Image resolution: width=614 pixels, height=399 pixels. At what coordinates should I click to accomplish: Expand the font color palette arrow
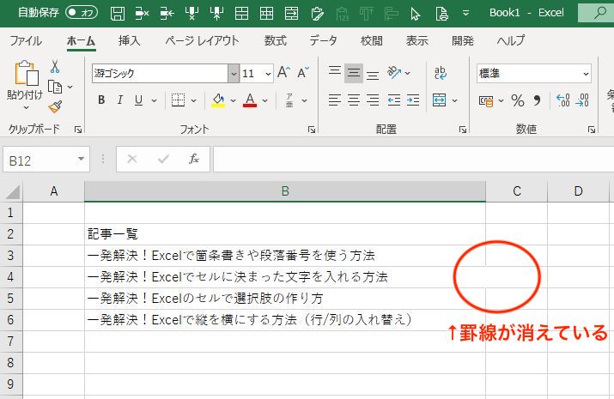[x=265, y=100]
